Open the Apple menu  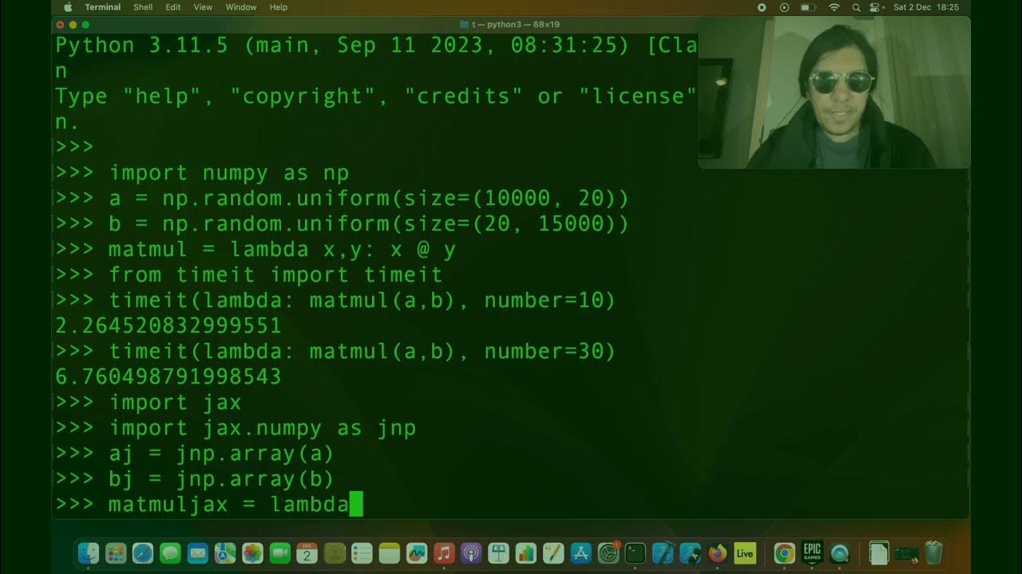(x=67, y=7)
